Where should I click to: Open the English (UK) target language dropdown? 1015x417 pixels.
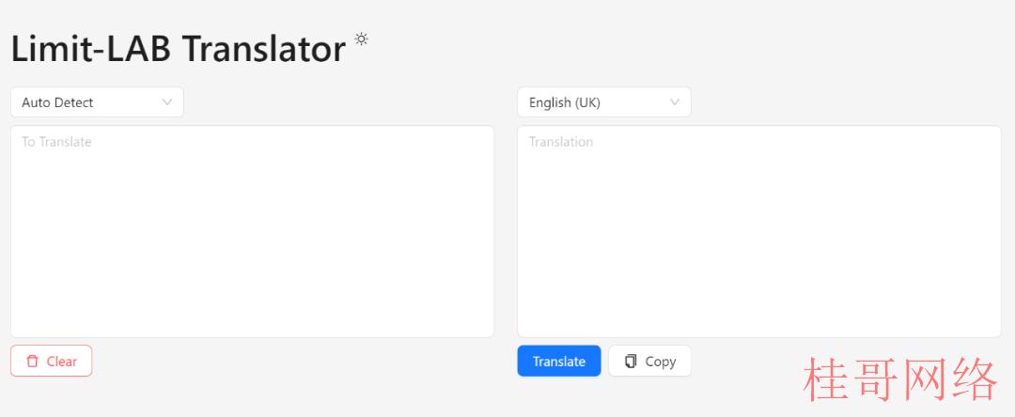click(x=604, y=102)
